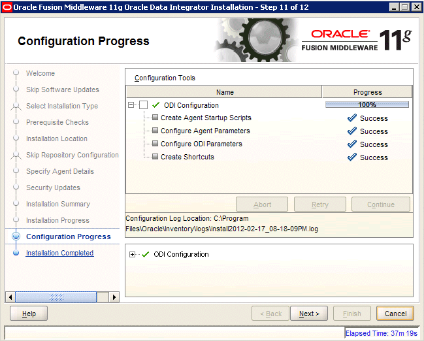Select the Installation Location step
This screenshot has height=341, width=424.
click(57, 138)
